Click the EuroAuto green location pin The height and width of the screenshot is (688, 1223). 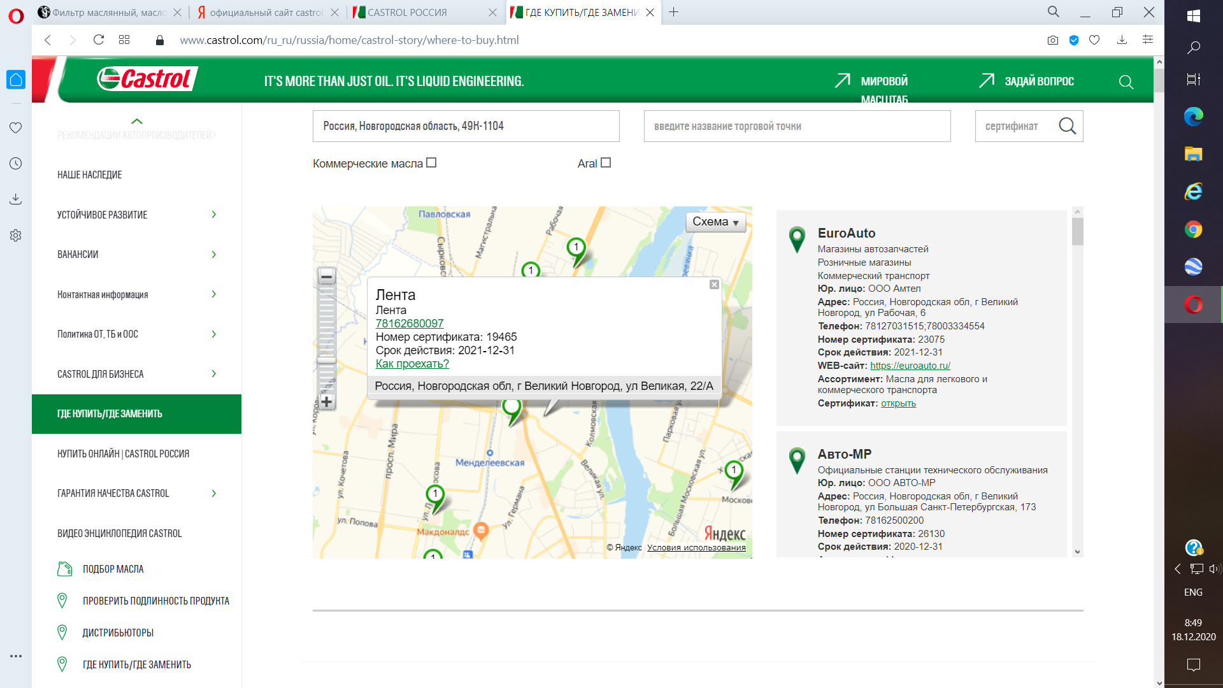[797, 240]
